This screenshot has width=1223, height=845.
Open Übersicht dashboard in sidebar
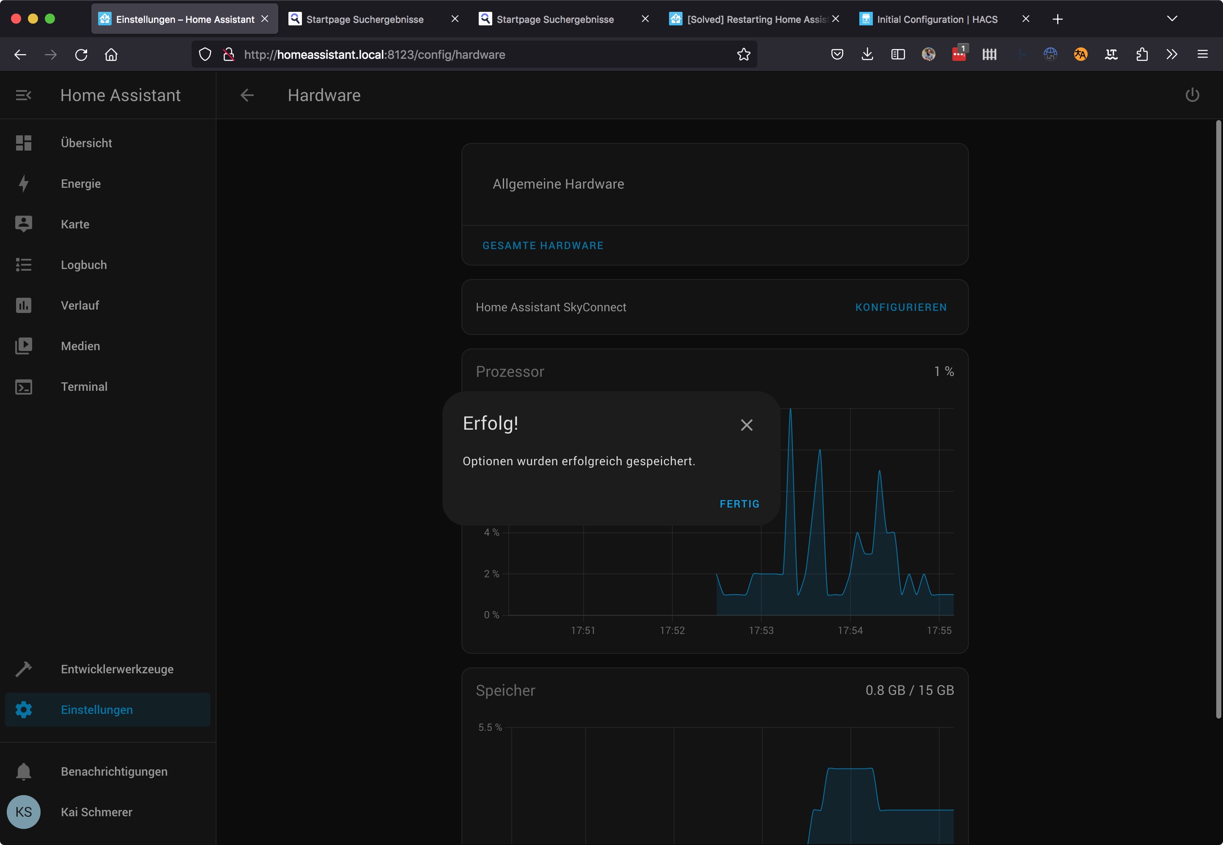coord(86,143)
